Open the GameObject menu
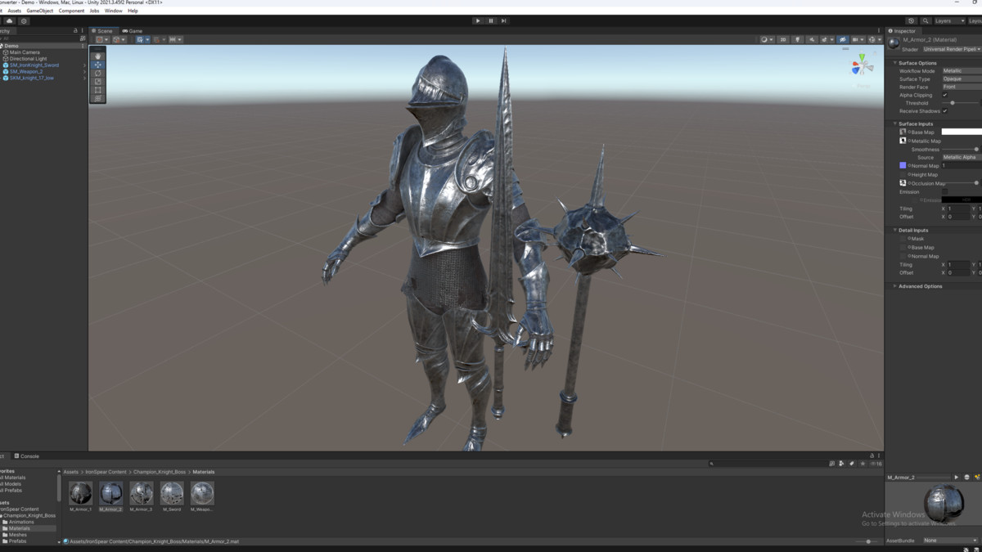The image size is (982, 552). pyautogui.click(x=38, y=11)
